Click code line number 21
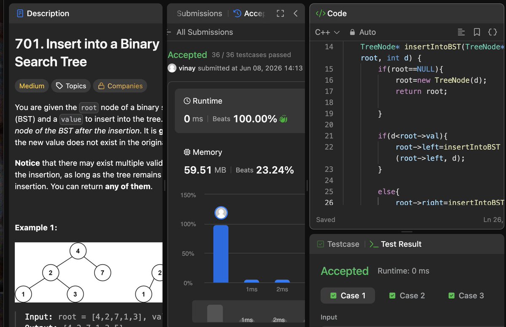 click(329, 136)
